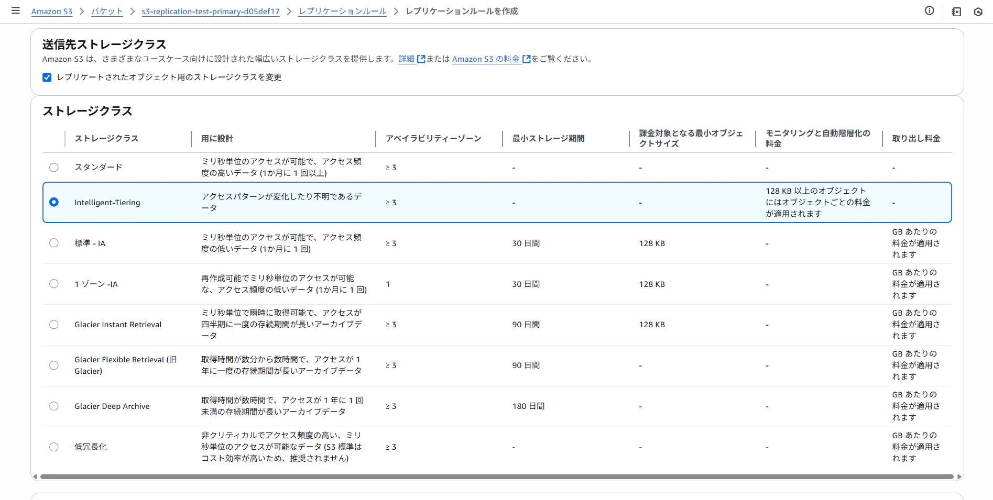Select the 1 ゾーン -IA storage class
Viewport: 993px width, 500px height.
53,284
